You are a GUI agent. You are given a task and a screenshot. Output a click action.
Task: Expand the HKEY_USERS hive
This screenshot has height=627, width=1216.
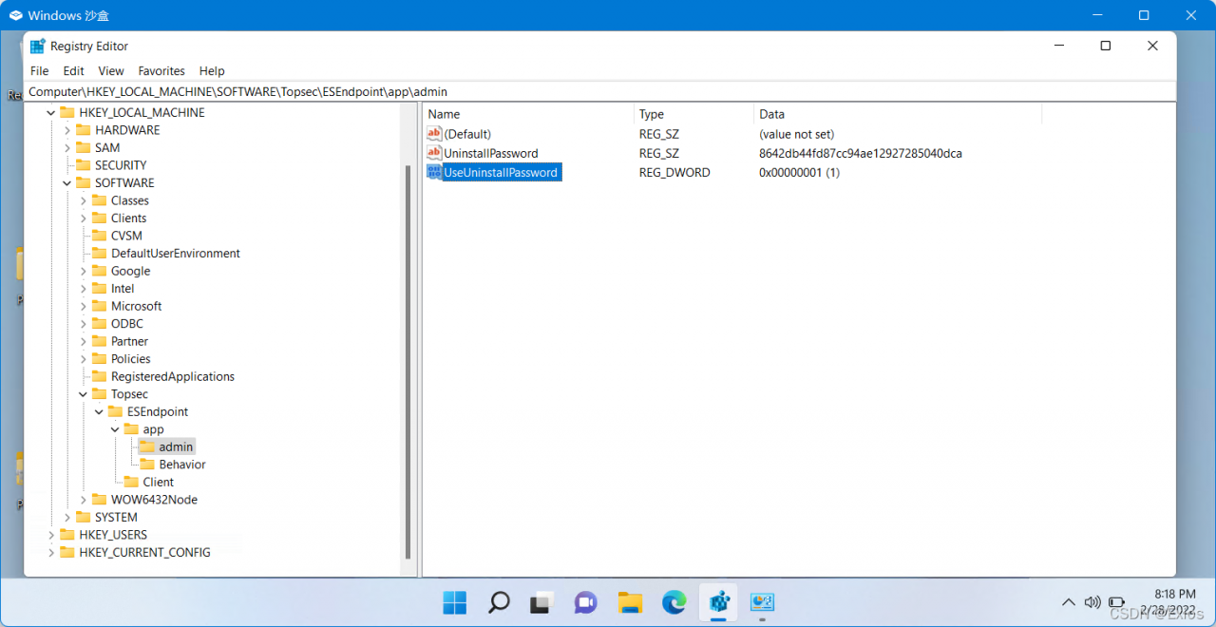(51, 535)
